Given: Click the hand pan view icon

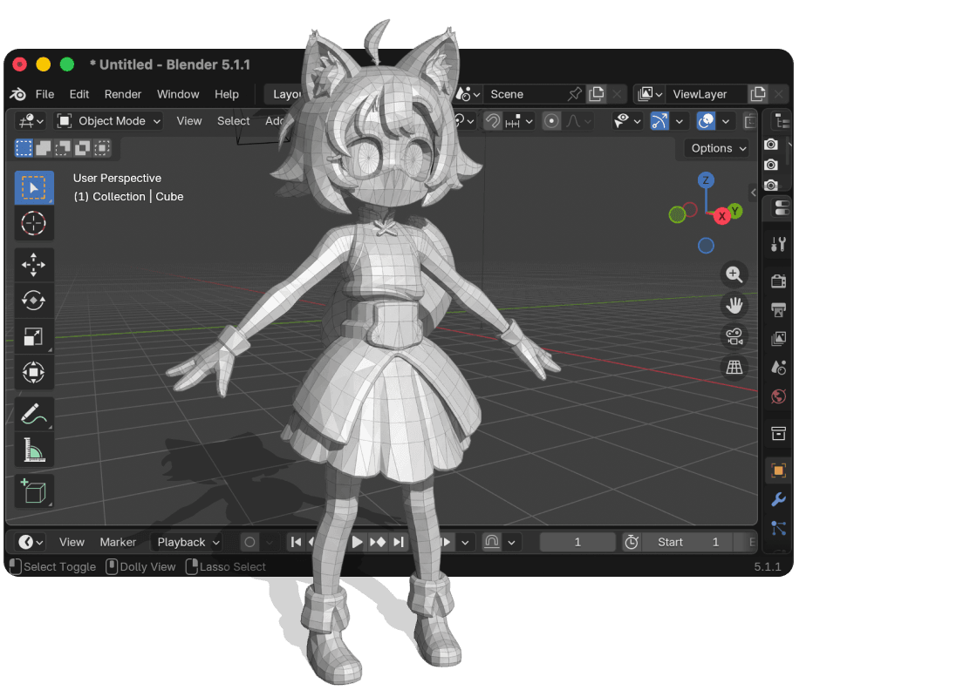Looking at the screenshot, I should (734, 305).
